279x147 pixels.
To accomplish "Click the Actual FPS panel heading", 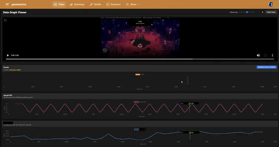I will (8, 95).
